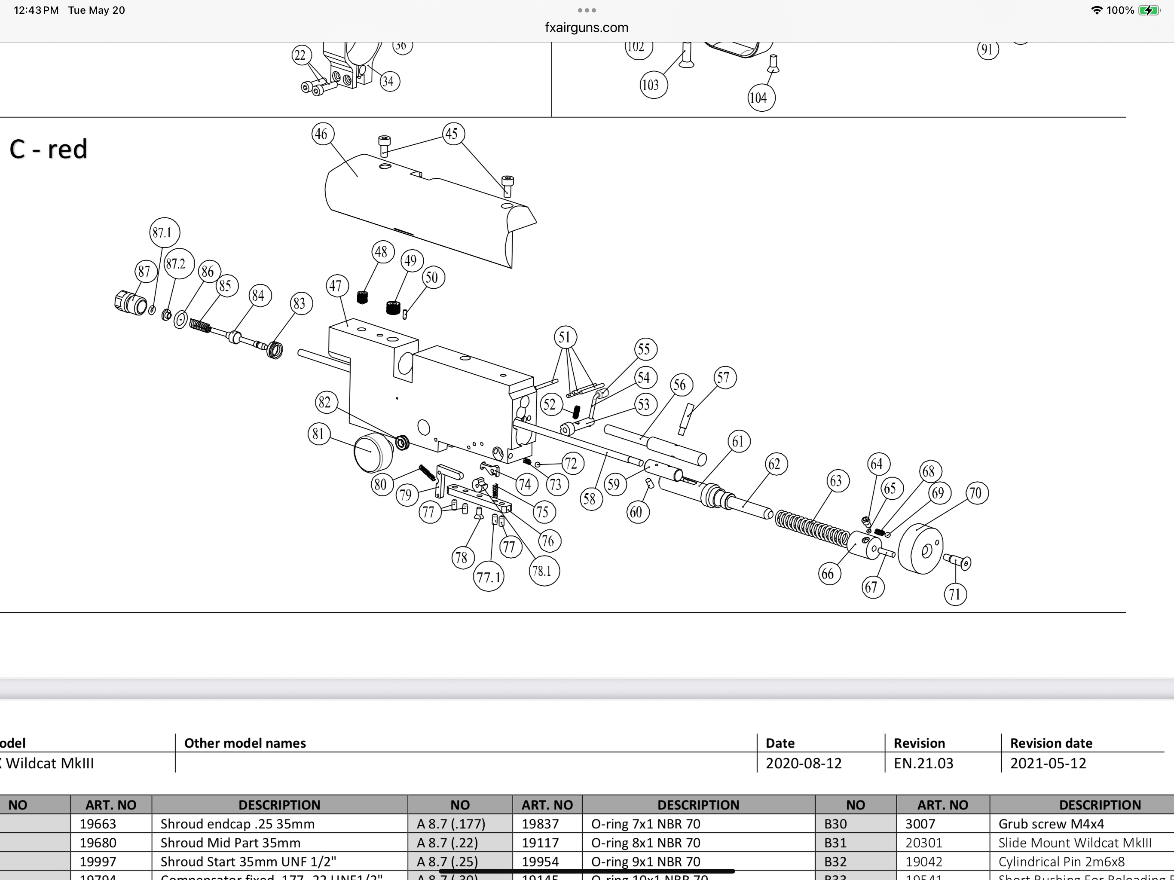Tap the date value 2020-08-12
1174x880 pixels.
(x=804, y=763)
